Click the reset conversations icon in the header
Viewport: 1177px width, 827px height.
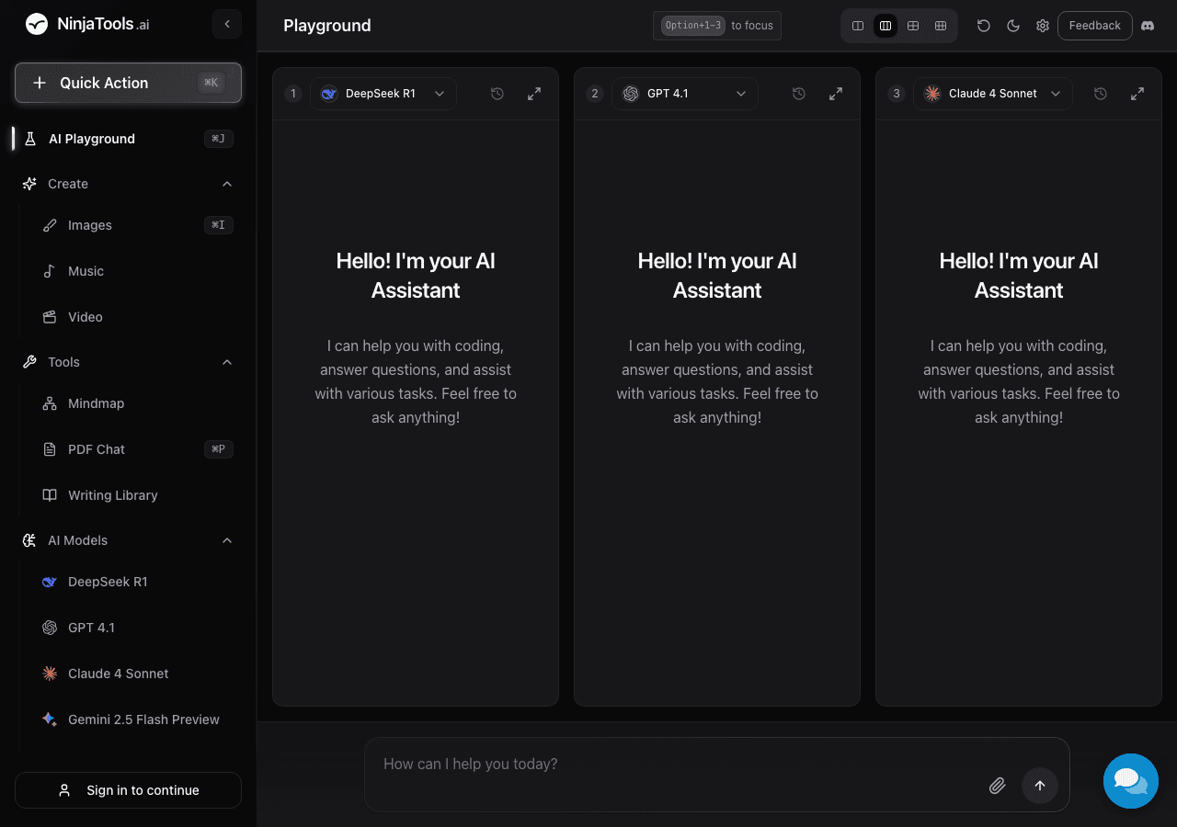click(984, 26)
